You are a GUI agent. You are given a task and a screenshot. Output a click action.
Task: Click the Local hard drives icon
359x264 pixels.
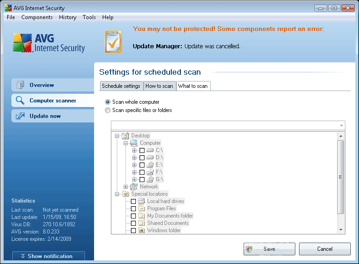point(141,201)
